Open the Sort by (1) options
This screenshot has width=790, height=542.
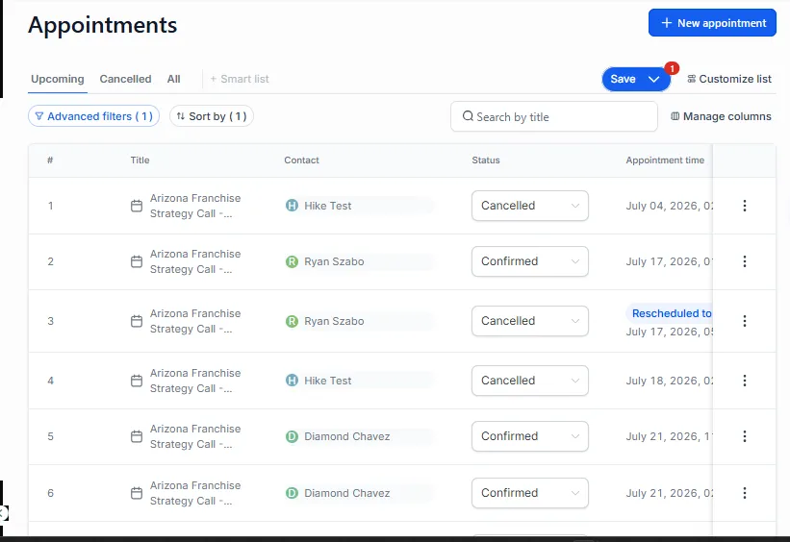point(212,116)
